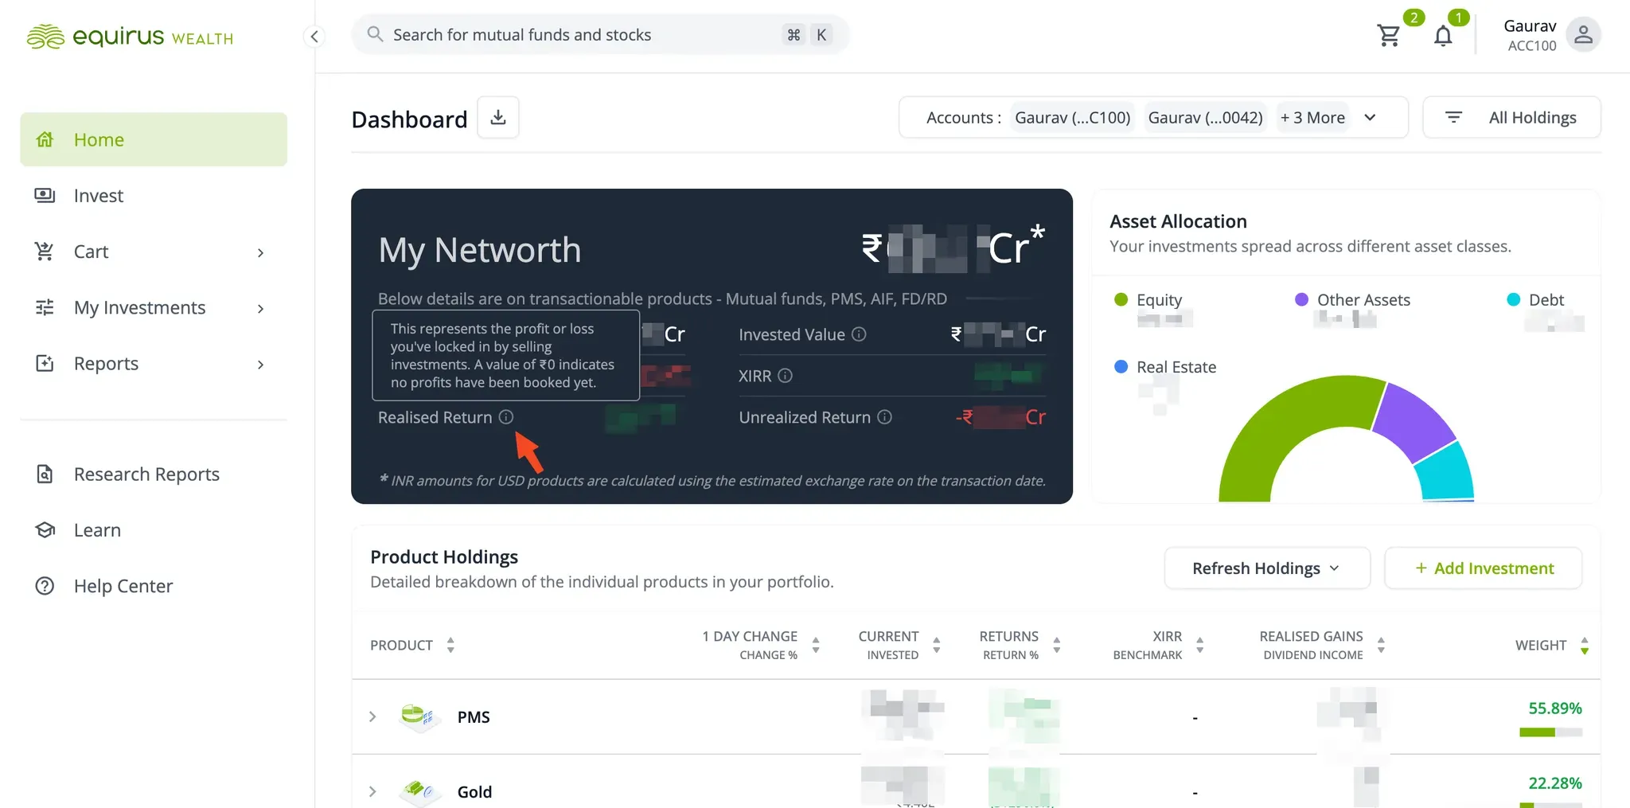Image resolution: width=1630 pixels, height=808 pixels.
Task: Sort by the PRODUCT column arrows
Action: tap(450, 645)
